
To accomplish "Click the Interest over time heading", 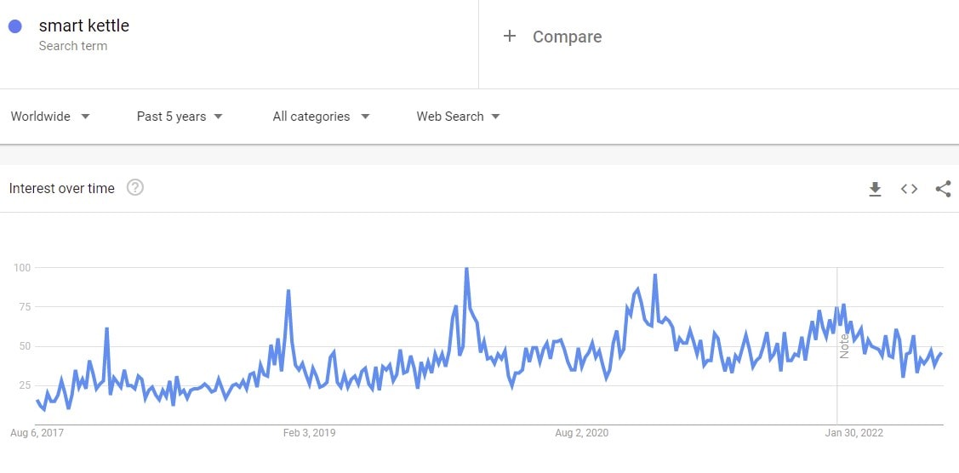I will [x=61, y=189].
